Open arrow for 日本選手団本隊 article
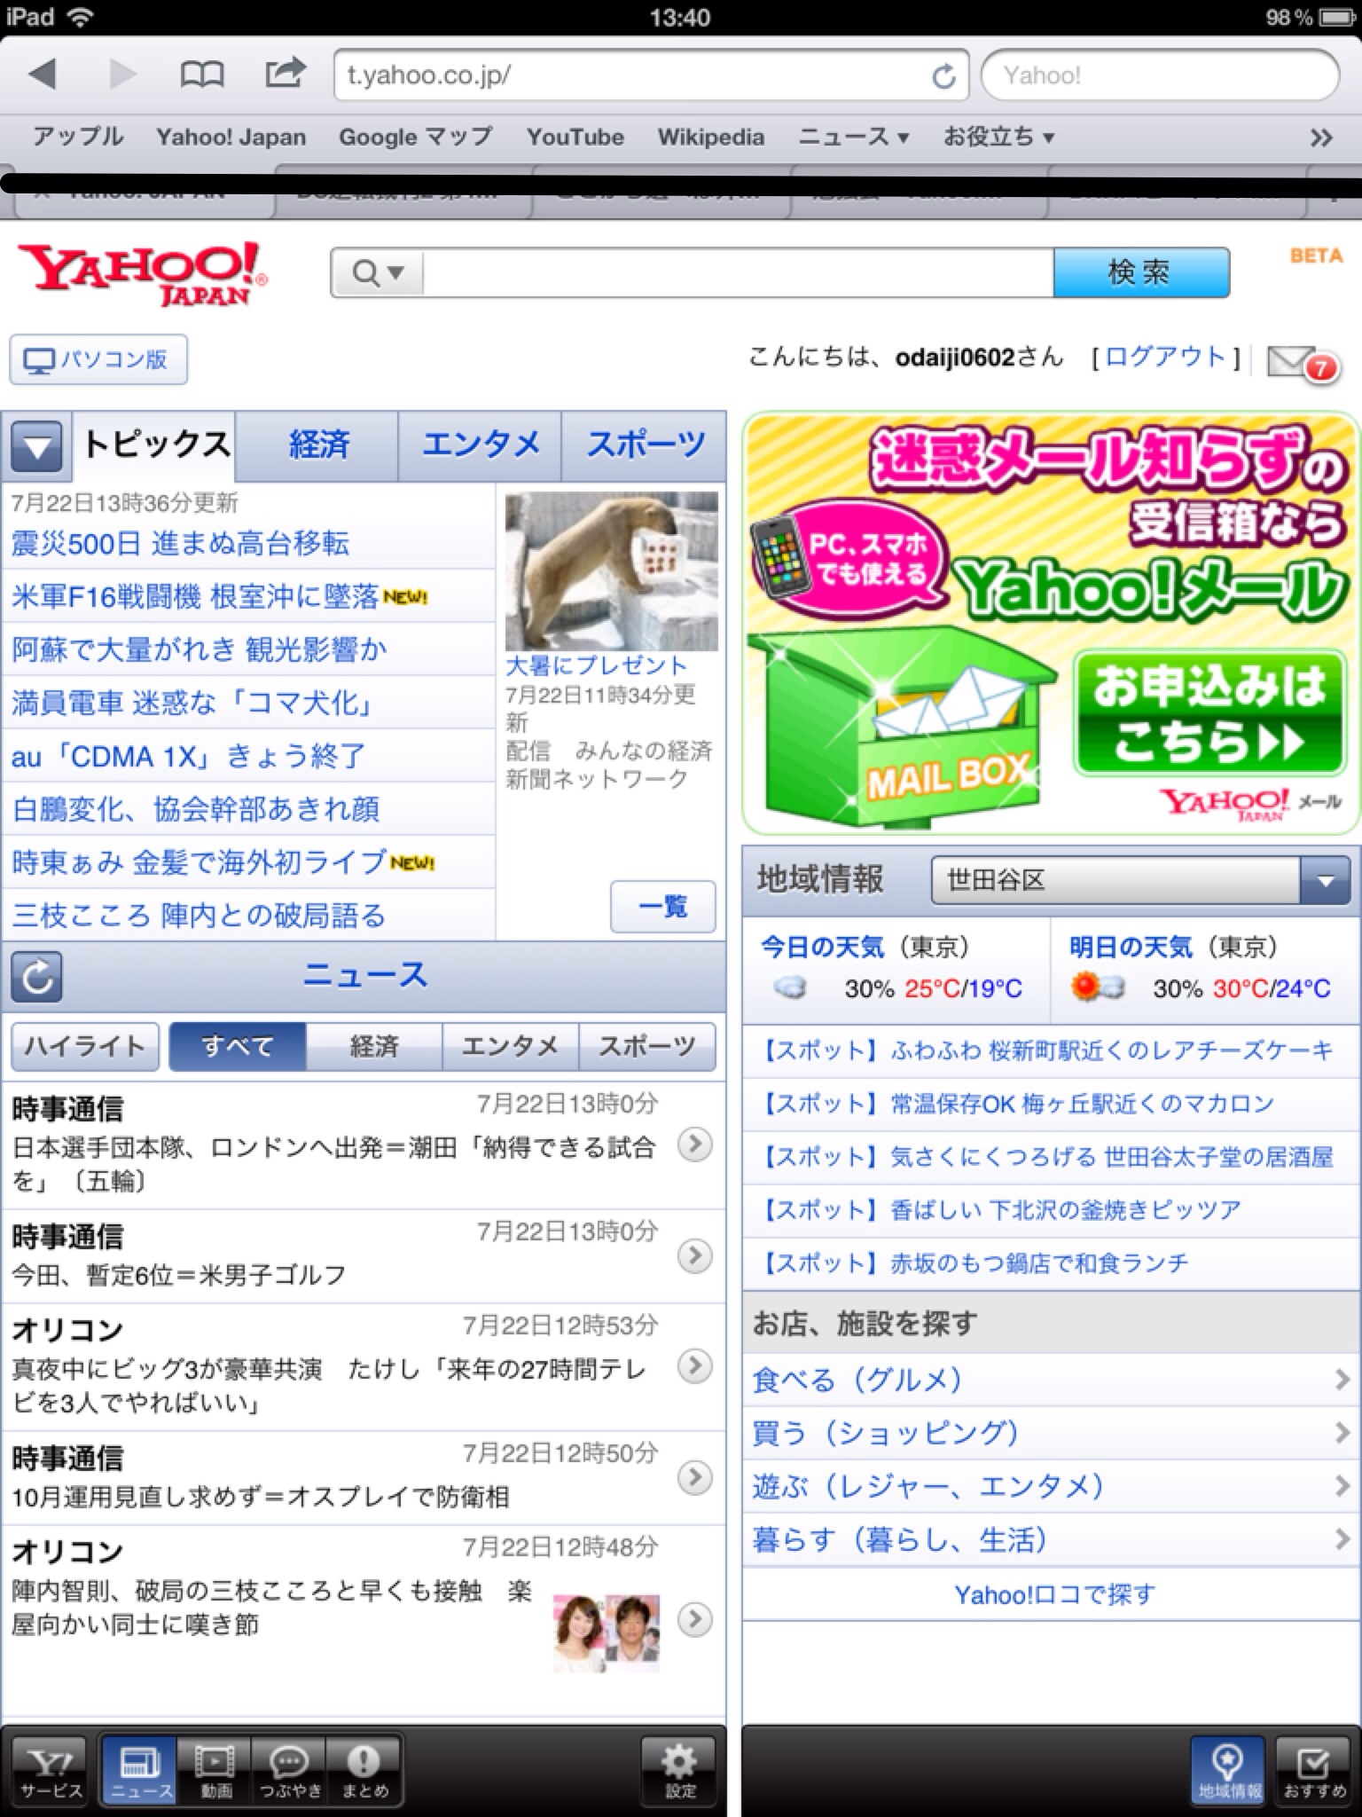The image size is (1362, 1817). tap(695, 1144)
